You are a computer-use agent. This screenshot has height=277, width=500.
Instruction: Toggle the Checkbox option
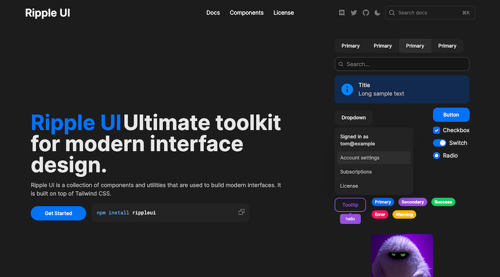point(436,130)
